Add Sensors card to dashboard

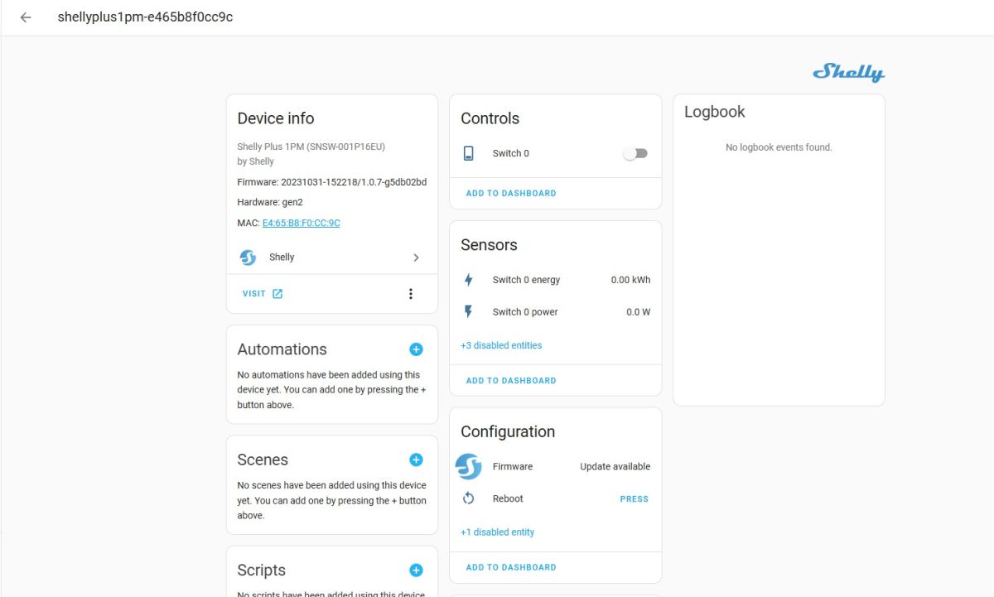pos(511,381)
